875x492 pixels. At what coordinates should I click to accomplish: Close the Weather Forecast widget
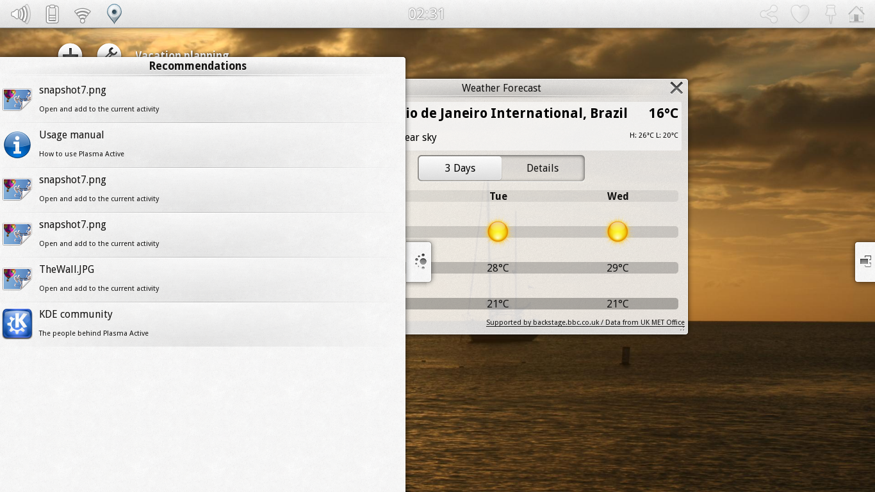click(x=676, y=88)
